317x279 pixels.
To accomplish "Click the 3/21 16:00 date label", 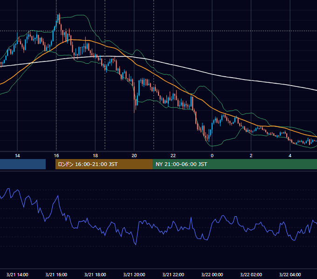I will click(x=56, y=274).
